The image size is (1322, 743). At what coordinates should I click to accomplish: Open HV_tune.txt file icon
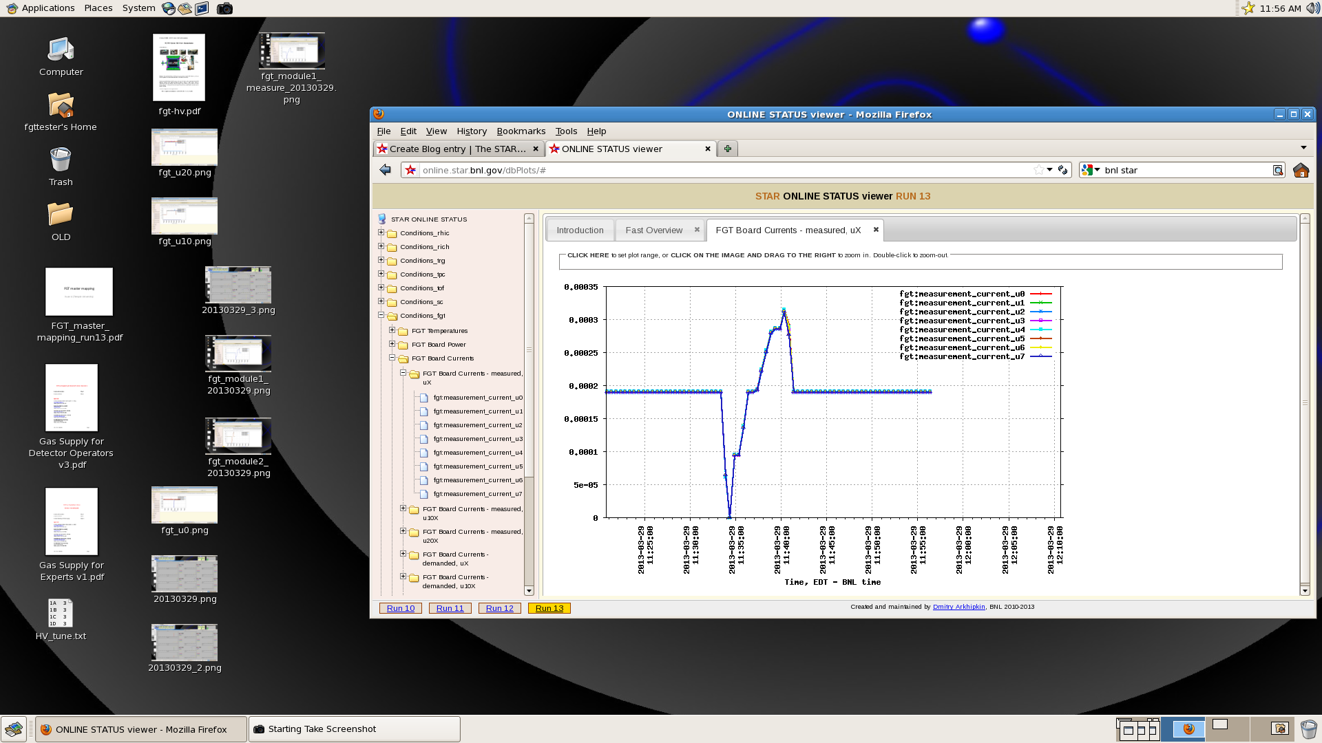[x=61, y=613]
